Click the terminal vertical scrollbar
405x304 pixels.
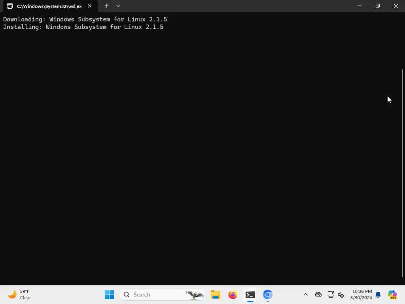coord(403,173)
